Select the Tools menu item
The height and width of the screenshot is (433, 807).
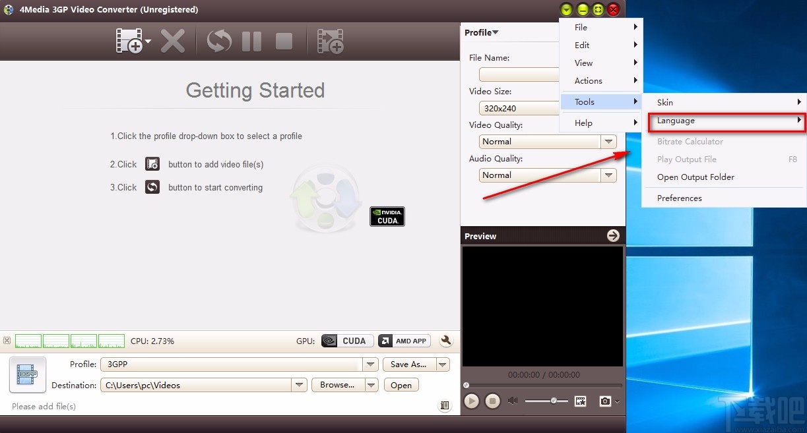(x=601, y=101)
